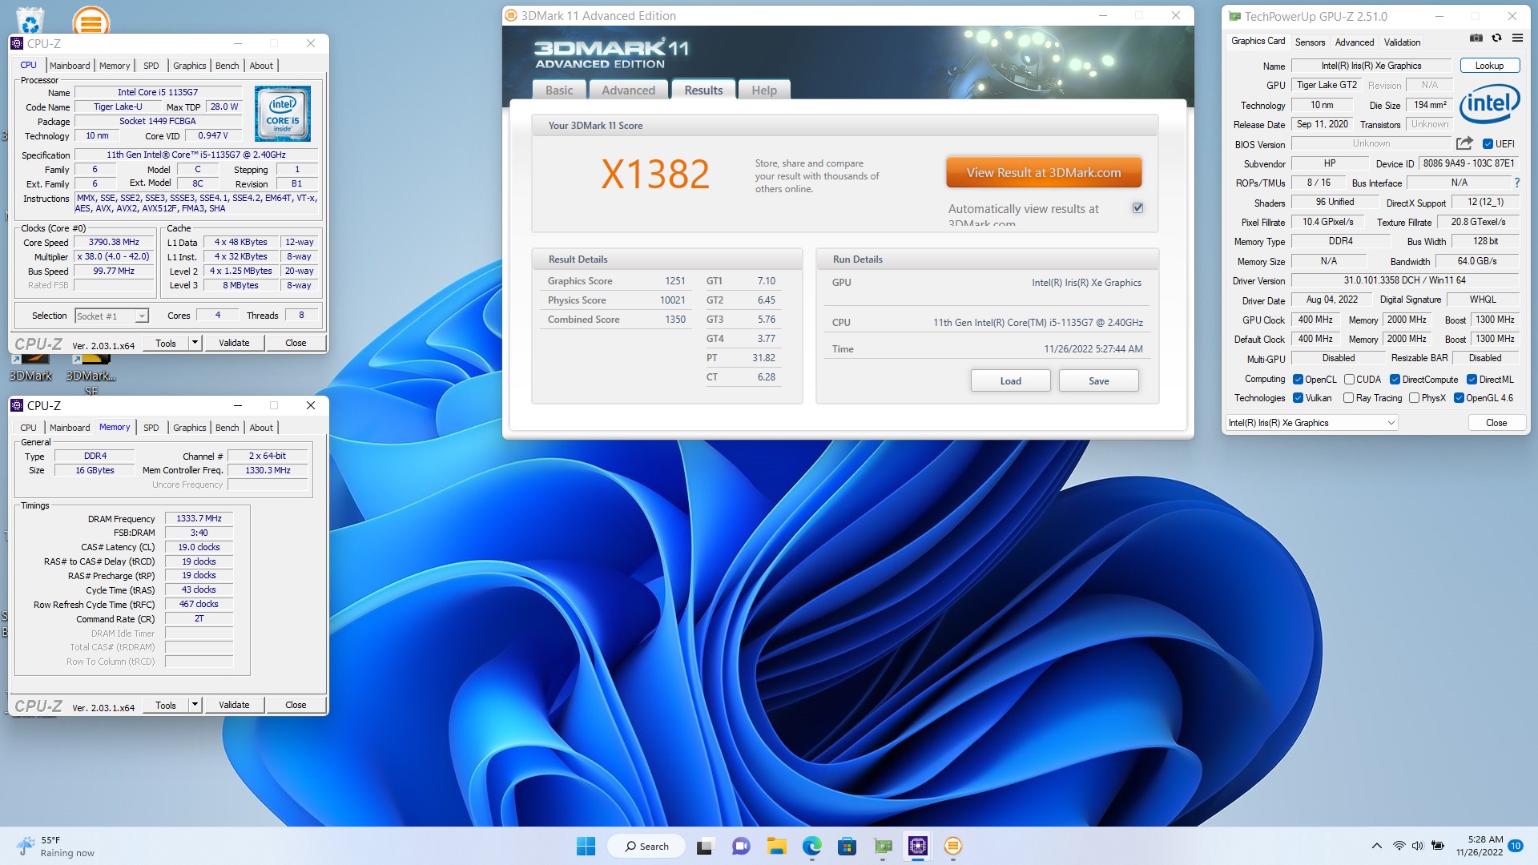Screen dimensions: 1538x865
Task: Open the Help tab in 3DMark 11
Action: pos(764,90)
